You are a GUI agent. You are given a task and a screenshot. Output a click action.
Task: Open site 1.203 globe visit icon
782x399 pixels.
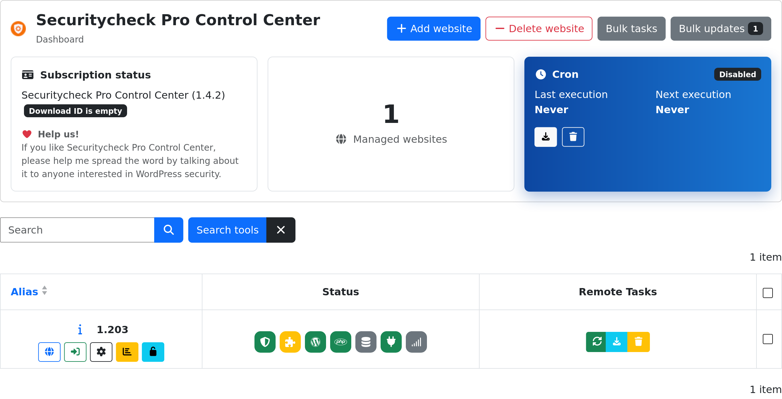coord(49,352)
